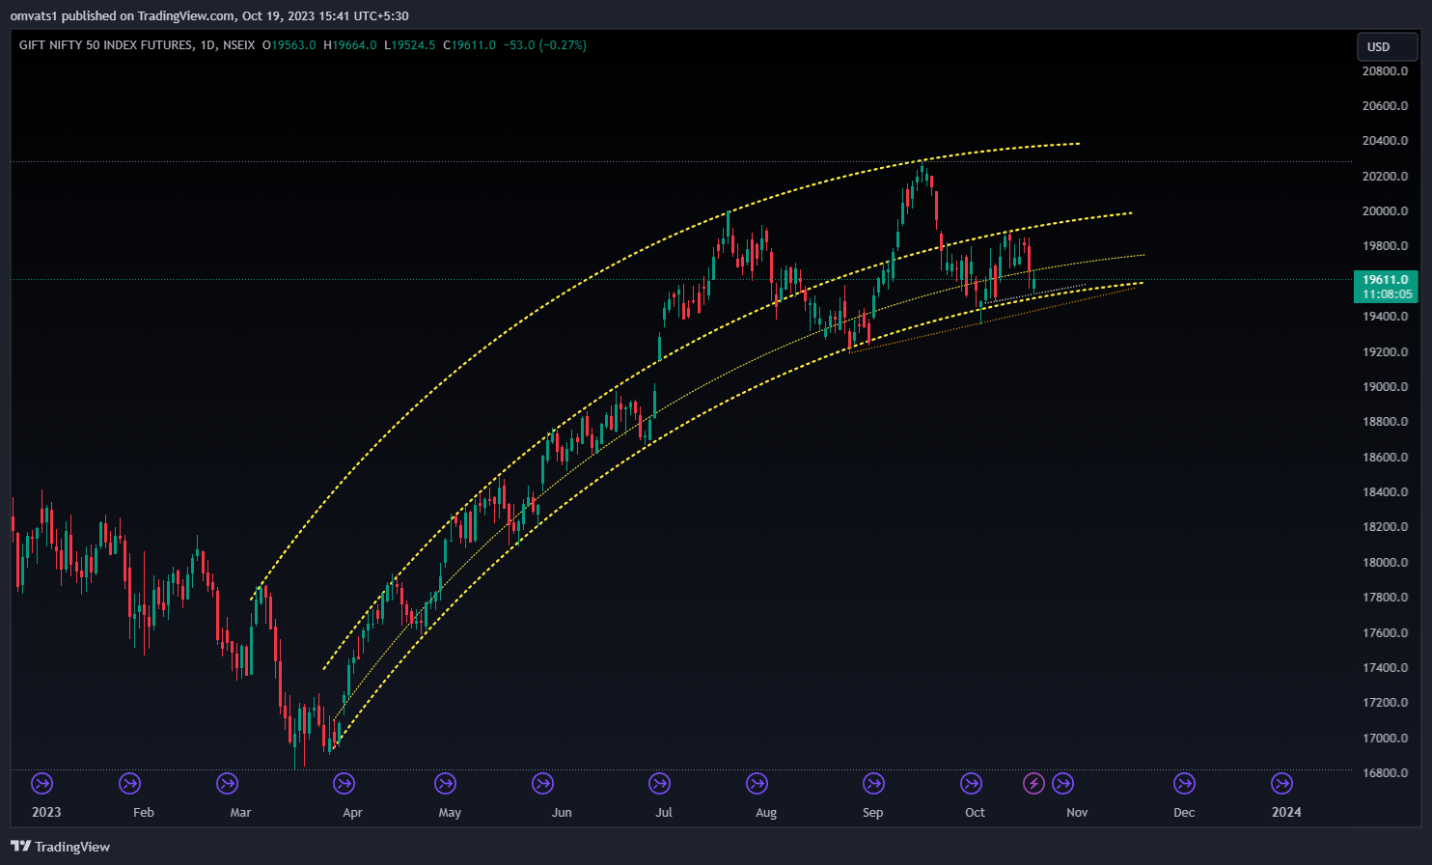
Task: Click the 1D interval in chart legend
Action: click(207, 45)
